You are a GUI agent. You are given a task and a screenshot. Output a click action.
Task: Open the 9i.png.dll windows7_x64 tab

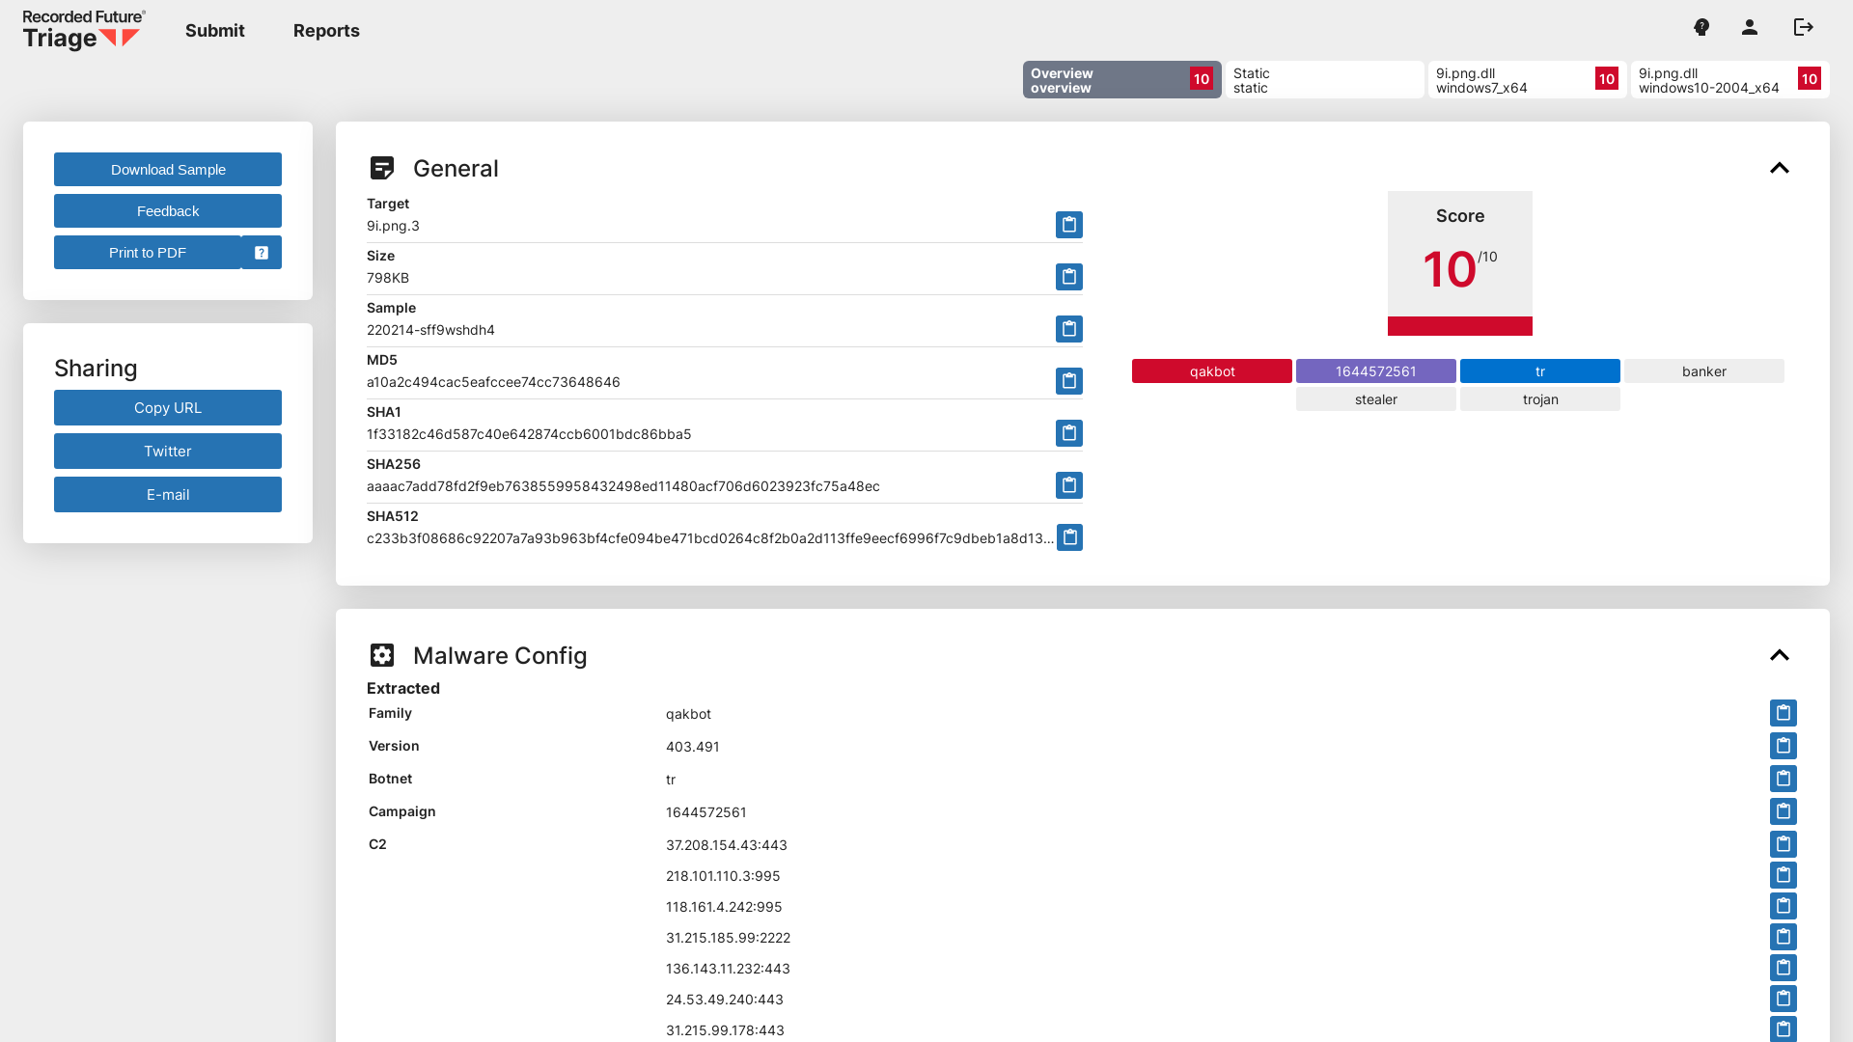1528,80
